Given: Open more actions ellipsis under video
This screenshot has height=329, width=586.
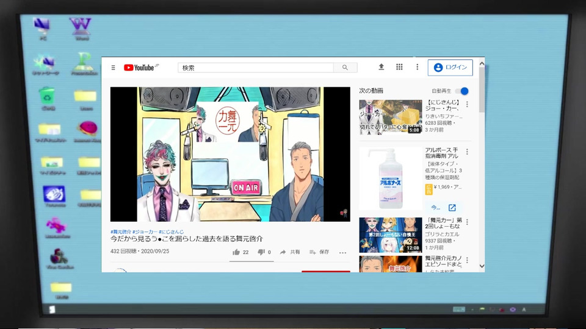Looking at the screenshot, I should (x=342, y=252).
